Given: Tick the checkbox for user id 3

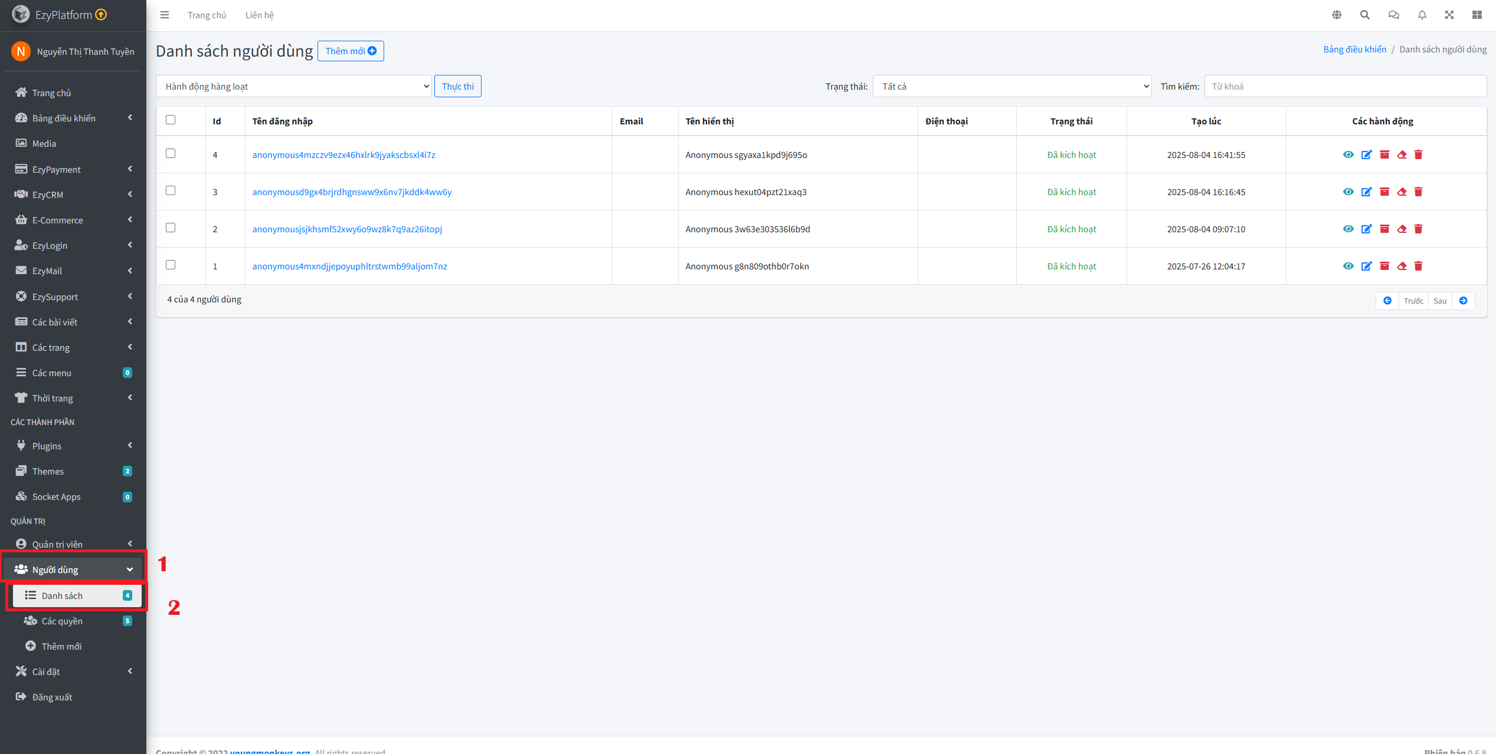Looking at the screenshot, I should click(171, 190).
